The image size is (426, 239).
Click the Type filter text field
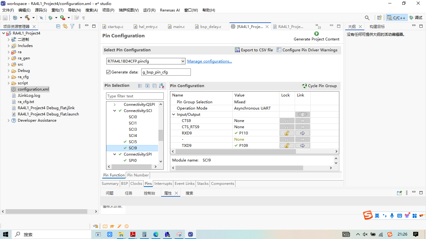135,96
